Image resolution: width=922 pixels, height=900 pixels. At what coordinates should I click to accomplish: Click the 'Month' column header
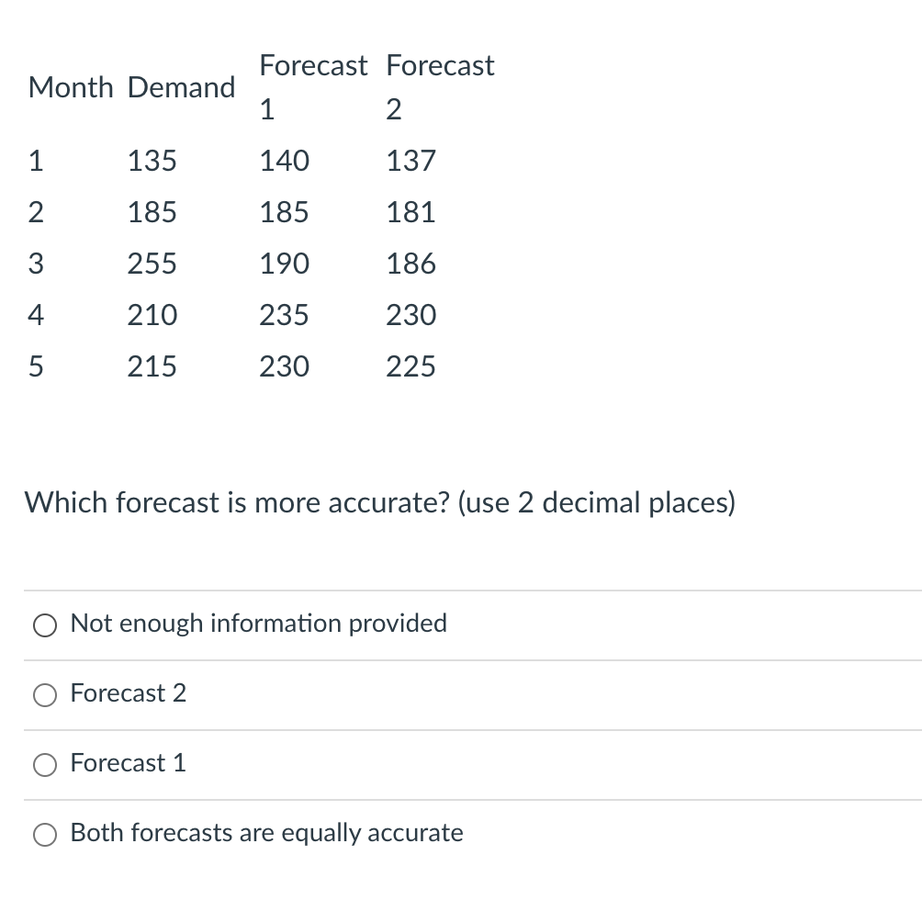coord(71,87)
